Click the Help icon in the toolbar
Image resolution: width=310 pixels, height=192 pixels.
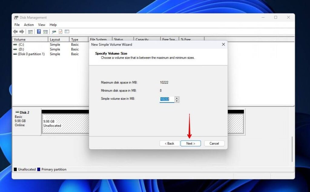click(38, 31)
